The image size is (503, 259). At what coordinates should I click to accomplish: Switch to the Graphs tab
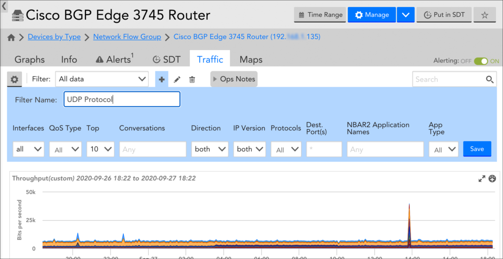tap(29, 59)
